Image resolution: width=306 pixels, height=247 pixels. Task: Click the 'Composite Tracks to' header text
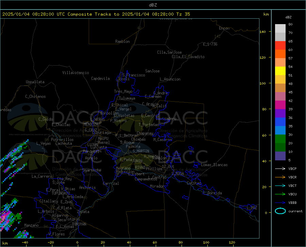(x=93, y=14)
